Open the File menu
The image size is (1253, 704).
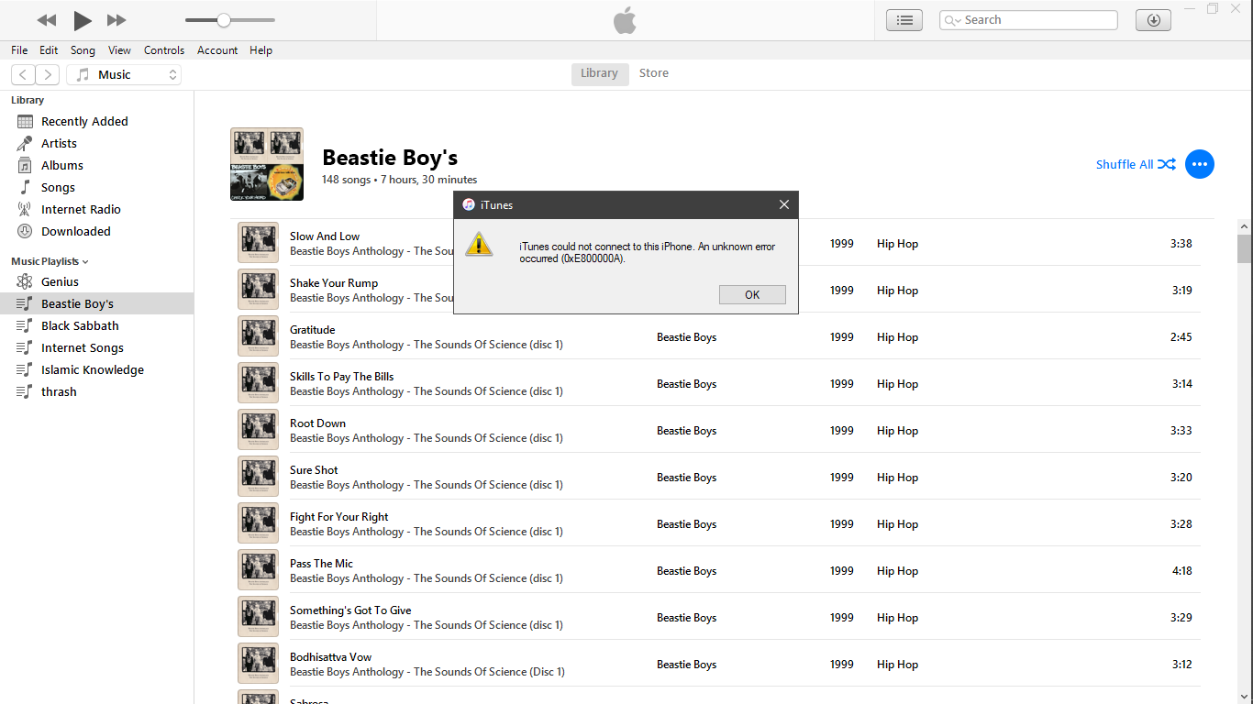[x=19, y=50]
